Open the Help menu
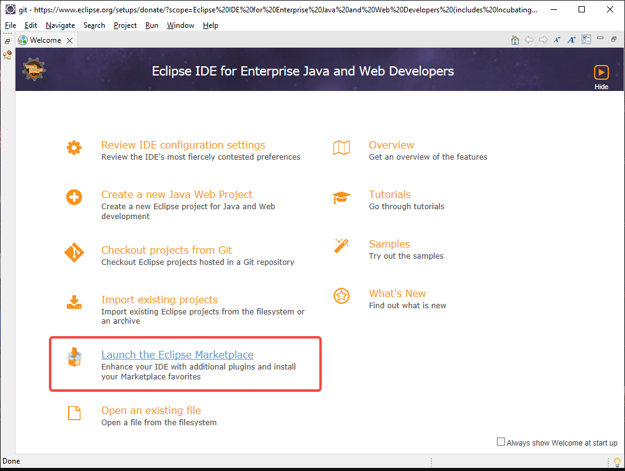Image resolution: width=625 pixels, height=471 pixels. (x=210, y=25)
